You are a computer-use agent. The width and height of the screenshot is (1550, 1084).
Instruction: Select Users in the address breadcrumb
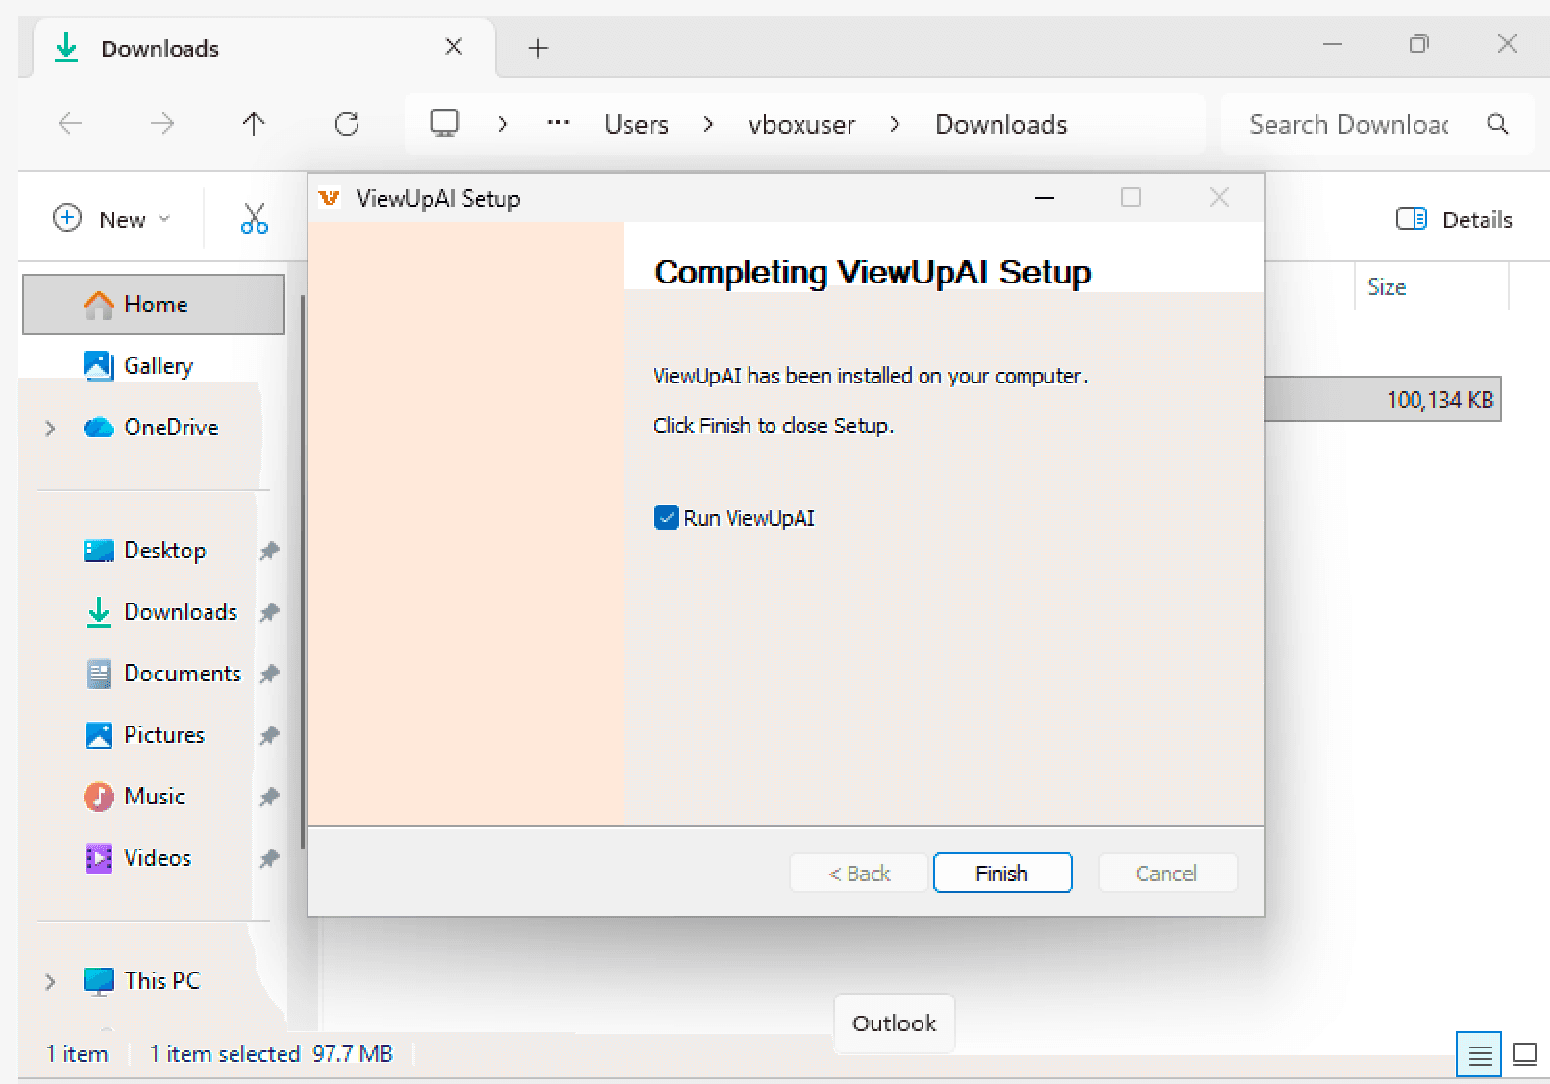[636, 125]
